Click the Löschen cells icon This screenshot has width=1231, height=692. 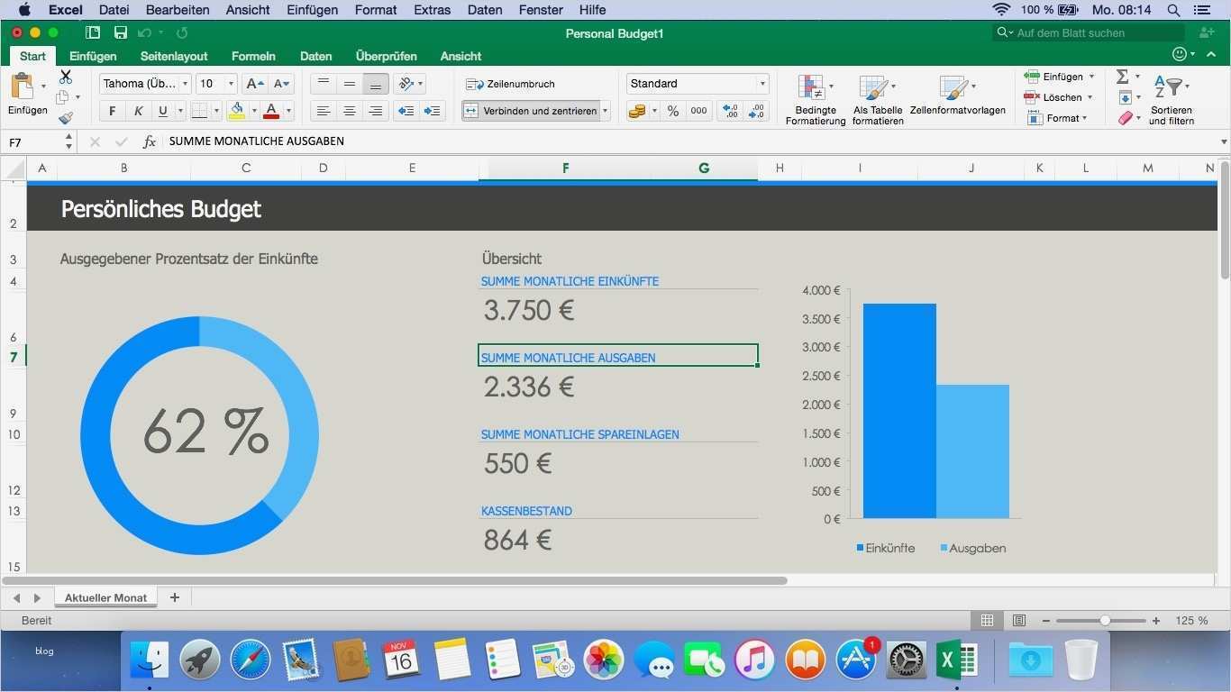1031,96
